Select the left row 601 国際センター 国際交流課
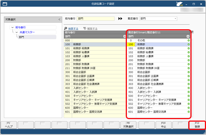This screenshot has height=135, width=206. (95, 112)
